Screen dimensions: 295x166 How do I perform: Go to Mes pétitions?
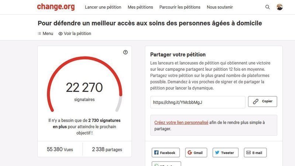pyautogui.click(x=140, y=7)
